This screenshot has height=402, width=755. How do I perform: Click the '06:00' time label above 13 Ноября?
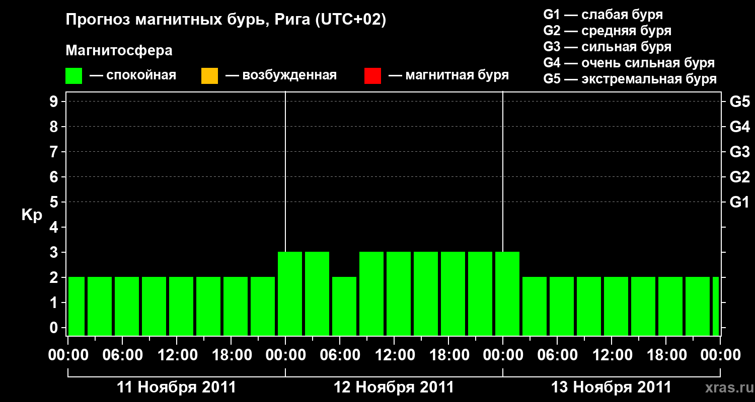point(557,355)
